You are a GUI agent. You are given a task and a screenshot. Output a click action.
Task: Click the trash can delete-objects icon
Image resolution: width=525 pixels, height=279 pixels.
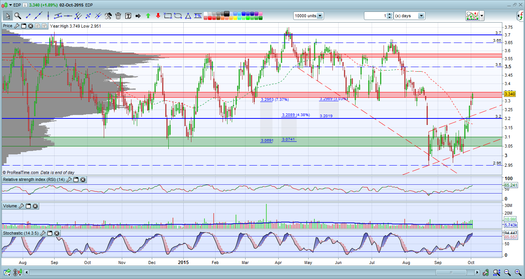pyautogui.click(x=118, y=16)
